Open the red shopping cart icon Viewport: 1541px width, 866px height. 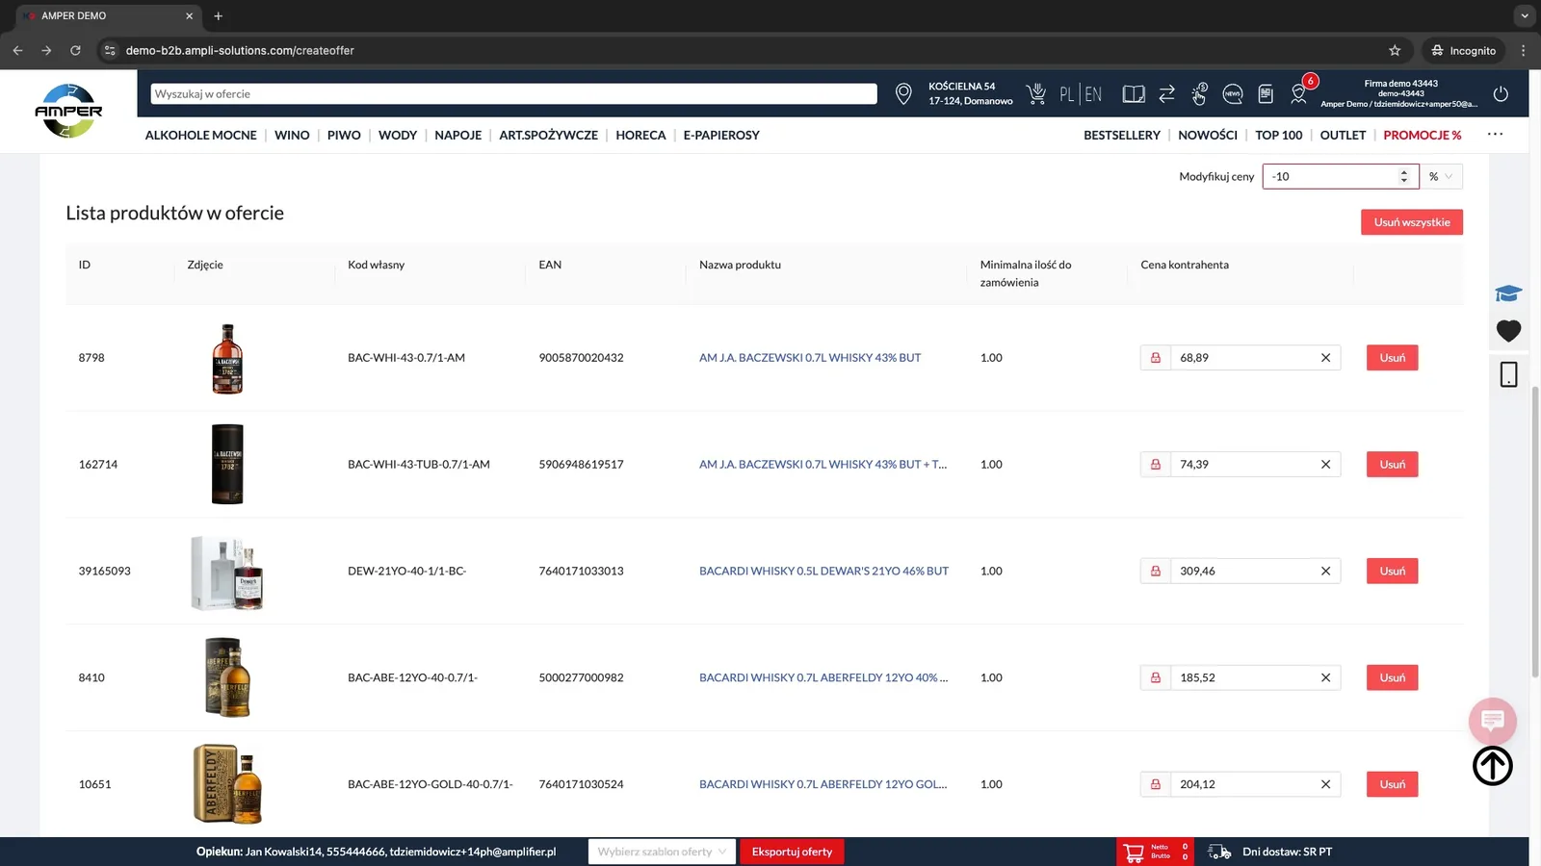click(x=1134, y=852)
